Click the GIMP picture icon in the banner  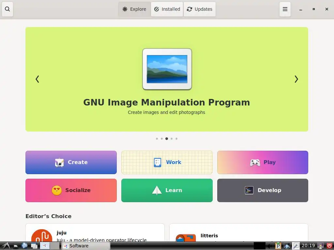pyautogui.click(x=167, y=69)
